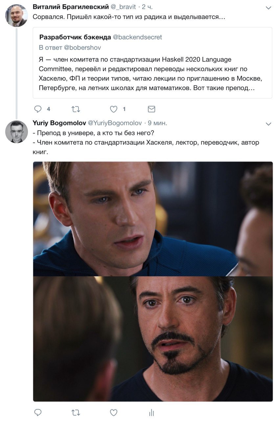Open the '9 мин.' tweet timestamp

[157, 123]
